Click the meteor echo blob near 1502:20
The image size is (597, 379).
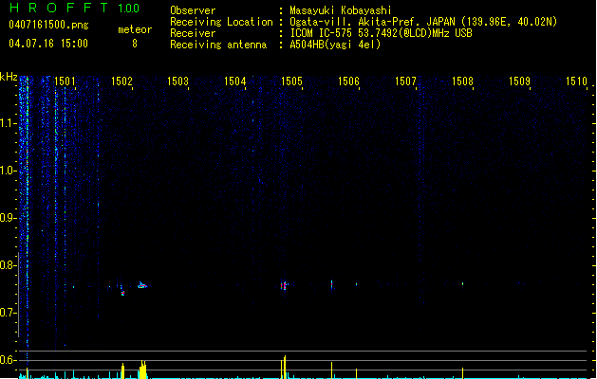pyautogui.click(x=142, y=285)
